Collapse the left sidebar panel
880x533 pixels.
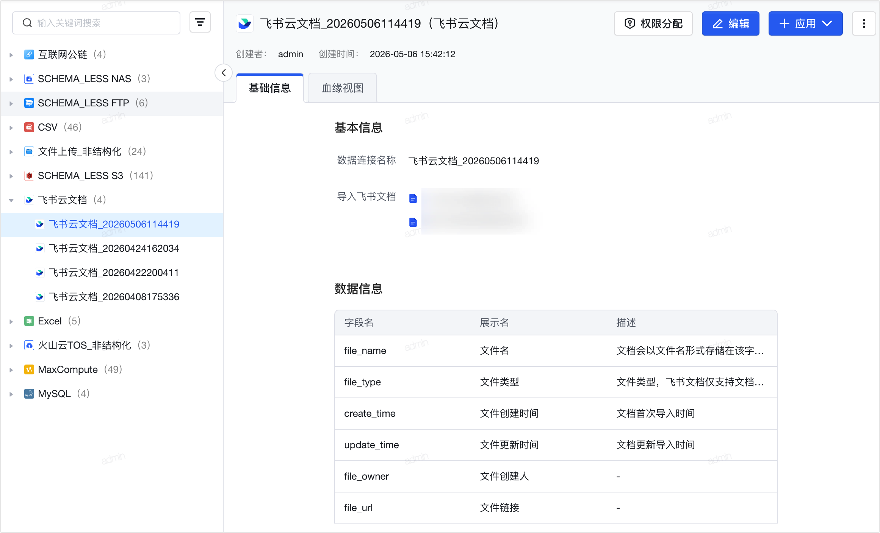(x=224, y=73)
